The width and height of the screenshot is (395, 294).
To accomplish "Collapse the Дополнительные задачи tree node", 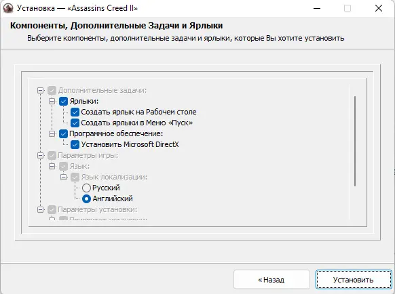I will pyautogui.click(x=40, y=90).
